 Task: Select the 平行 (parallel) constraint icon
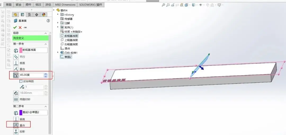tap(16, 57)
